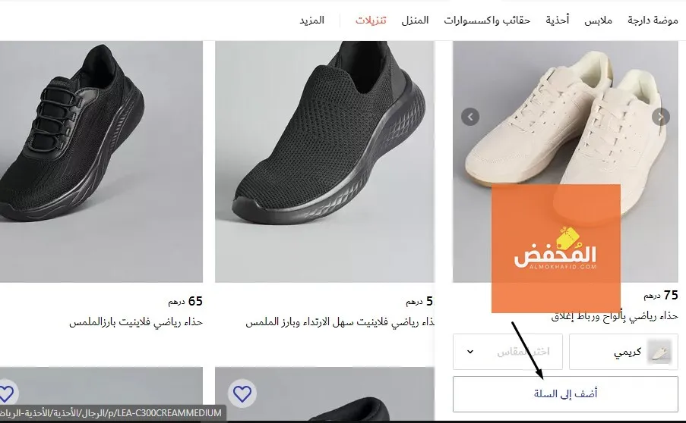
Task: Select the cream shoe color swatch thumbnail
Action: [x=659, y=352]
